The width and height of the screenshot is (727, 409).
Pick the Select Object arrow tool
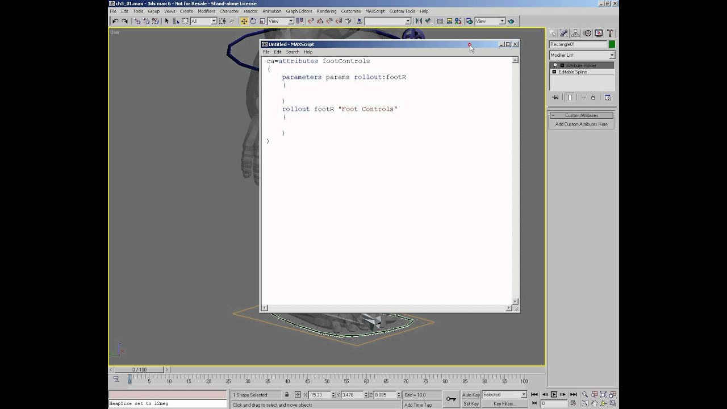click(167, 21)
